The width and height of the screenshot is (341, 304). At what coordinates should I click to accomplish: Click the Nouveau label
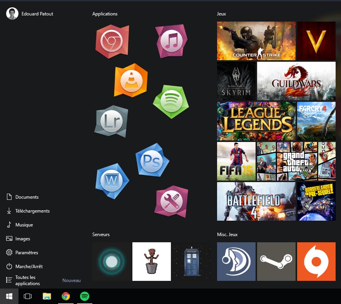pos(71,280)
